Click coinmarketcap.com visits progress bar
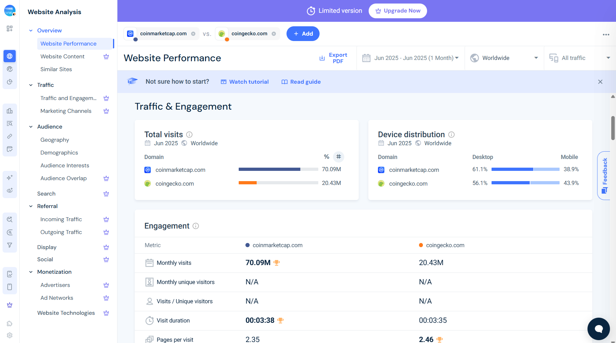The height and width of the screenshot is (343, 616). click(x=278, y=169)
